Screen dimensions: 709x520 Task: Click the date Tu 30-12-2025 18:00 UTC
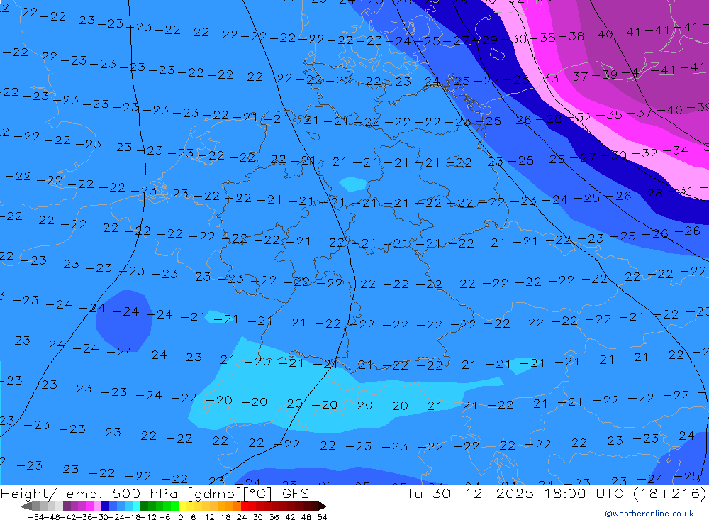click(516, 493)
